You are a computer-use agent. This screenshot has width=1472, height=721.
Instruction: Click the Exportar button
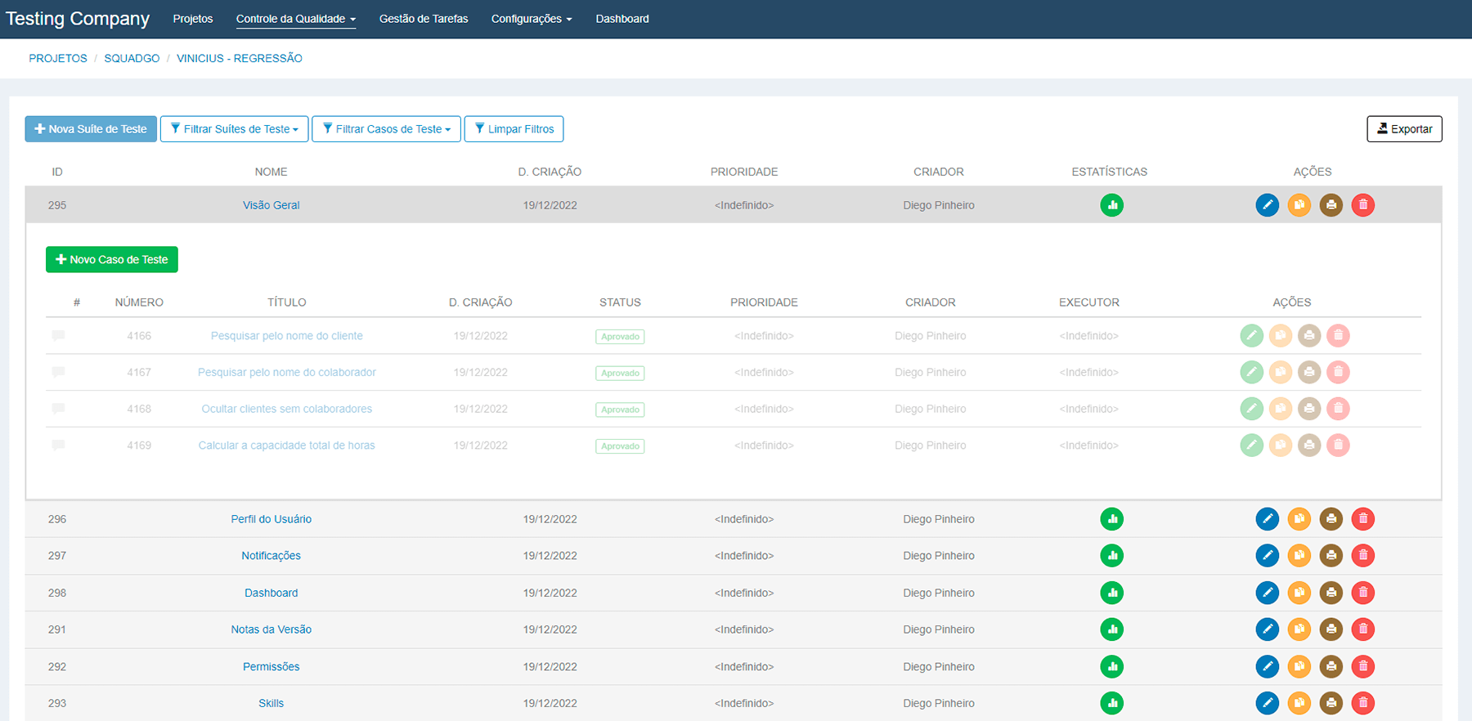click(1404, 129)
